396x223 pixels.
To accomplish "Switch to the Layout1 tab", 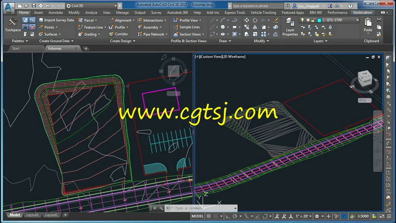I will 33,215.
